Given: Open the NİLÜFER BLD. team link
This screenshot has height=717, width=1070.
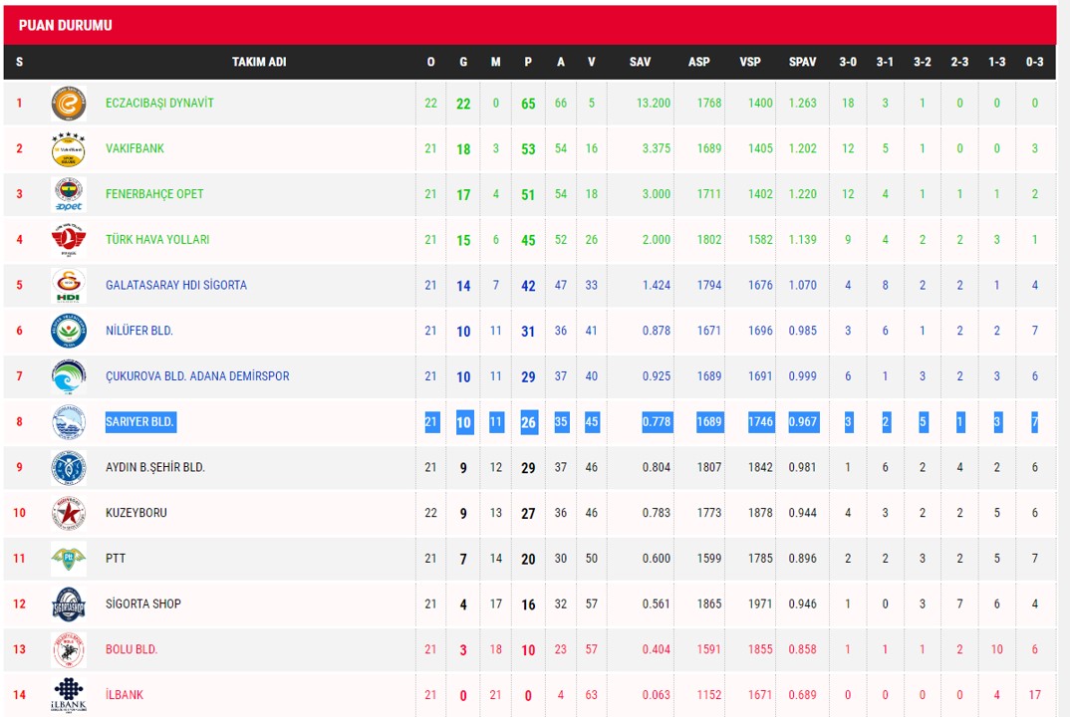Looking at the screenshot, I should [139, 331].
